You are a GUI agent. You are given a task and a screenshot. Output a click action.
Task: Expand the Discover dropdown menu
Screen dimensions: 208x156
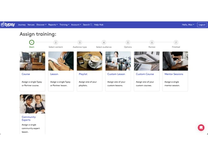coord(41,25)
